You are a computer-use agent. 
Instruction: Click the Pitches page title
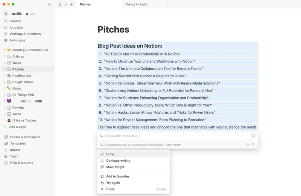pyautogui.click(x=114, y=29)
